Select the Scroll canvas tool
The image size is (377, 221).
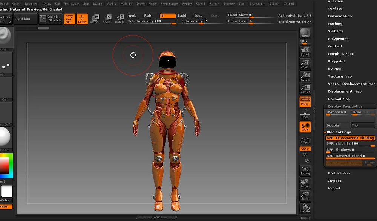coord(305,52)
